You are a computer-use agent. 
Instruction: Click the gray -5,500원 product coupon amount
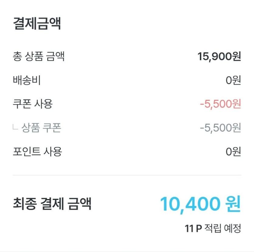tap(220, 128)
